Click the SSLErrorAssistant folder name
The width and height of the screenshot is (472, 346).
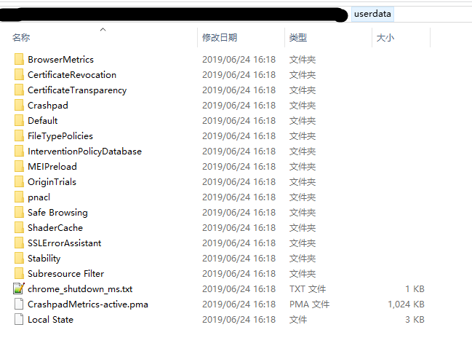[65, 243]
